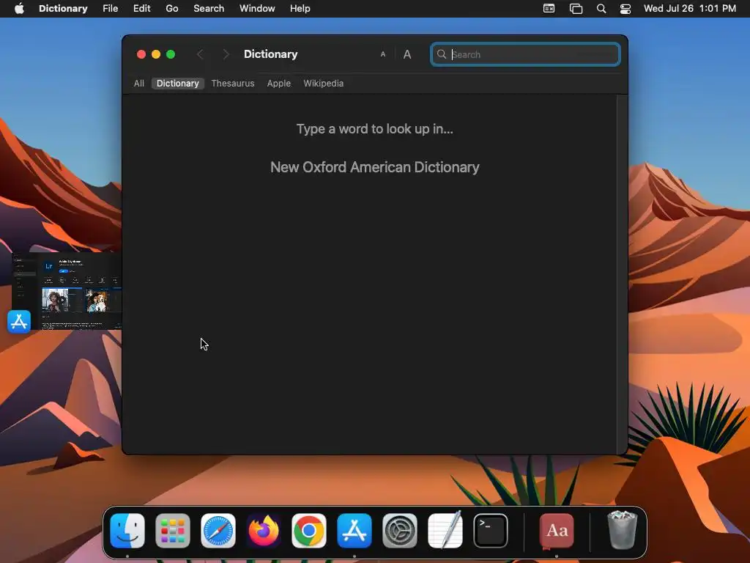This screenshot has height=563, width=750.
Task: Open Control Center in menu bar
Action: pos(625,9)
